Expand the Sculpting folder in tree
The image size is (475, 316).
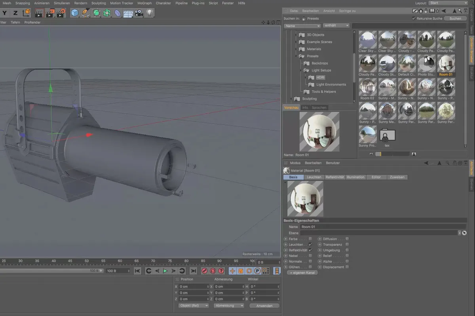291,99
